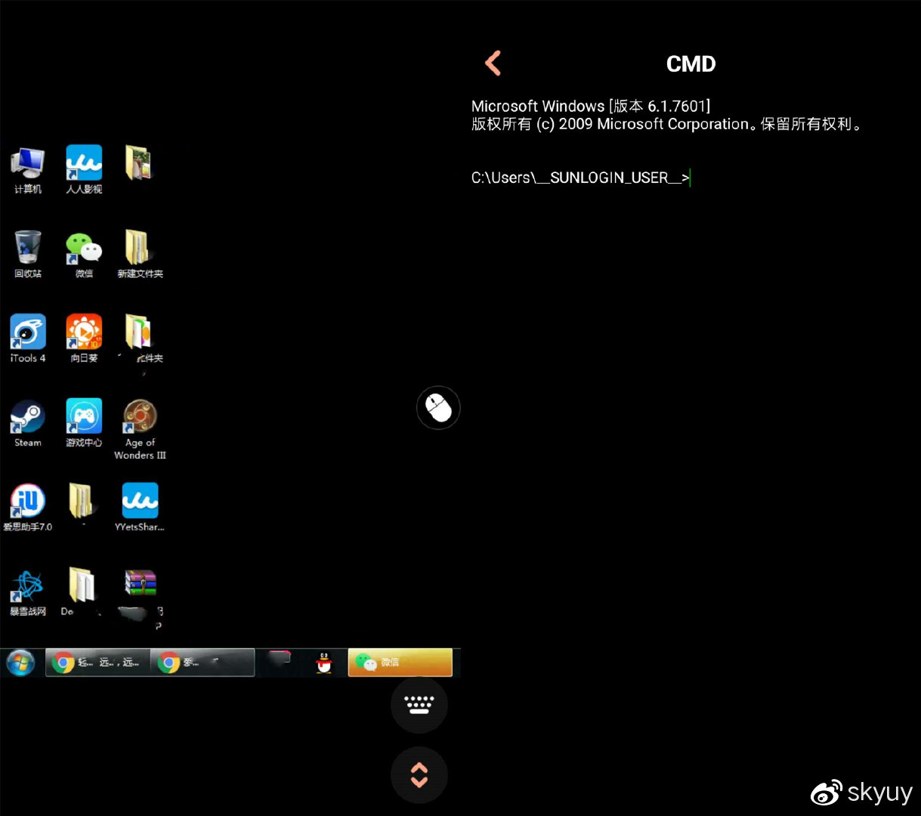921x816 pixels.
Task: Show the on-screen keyboard button
Action: pos(419,705)
